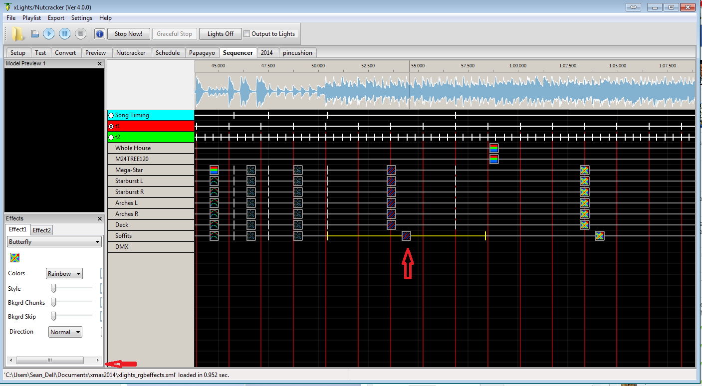Select the curve effect on Arches R row
The width and height of the screenshot is (702, 386).
214,214
